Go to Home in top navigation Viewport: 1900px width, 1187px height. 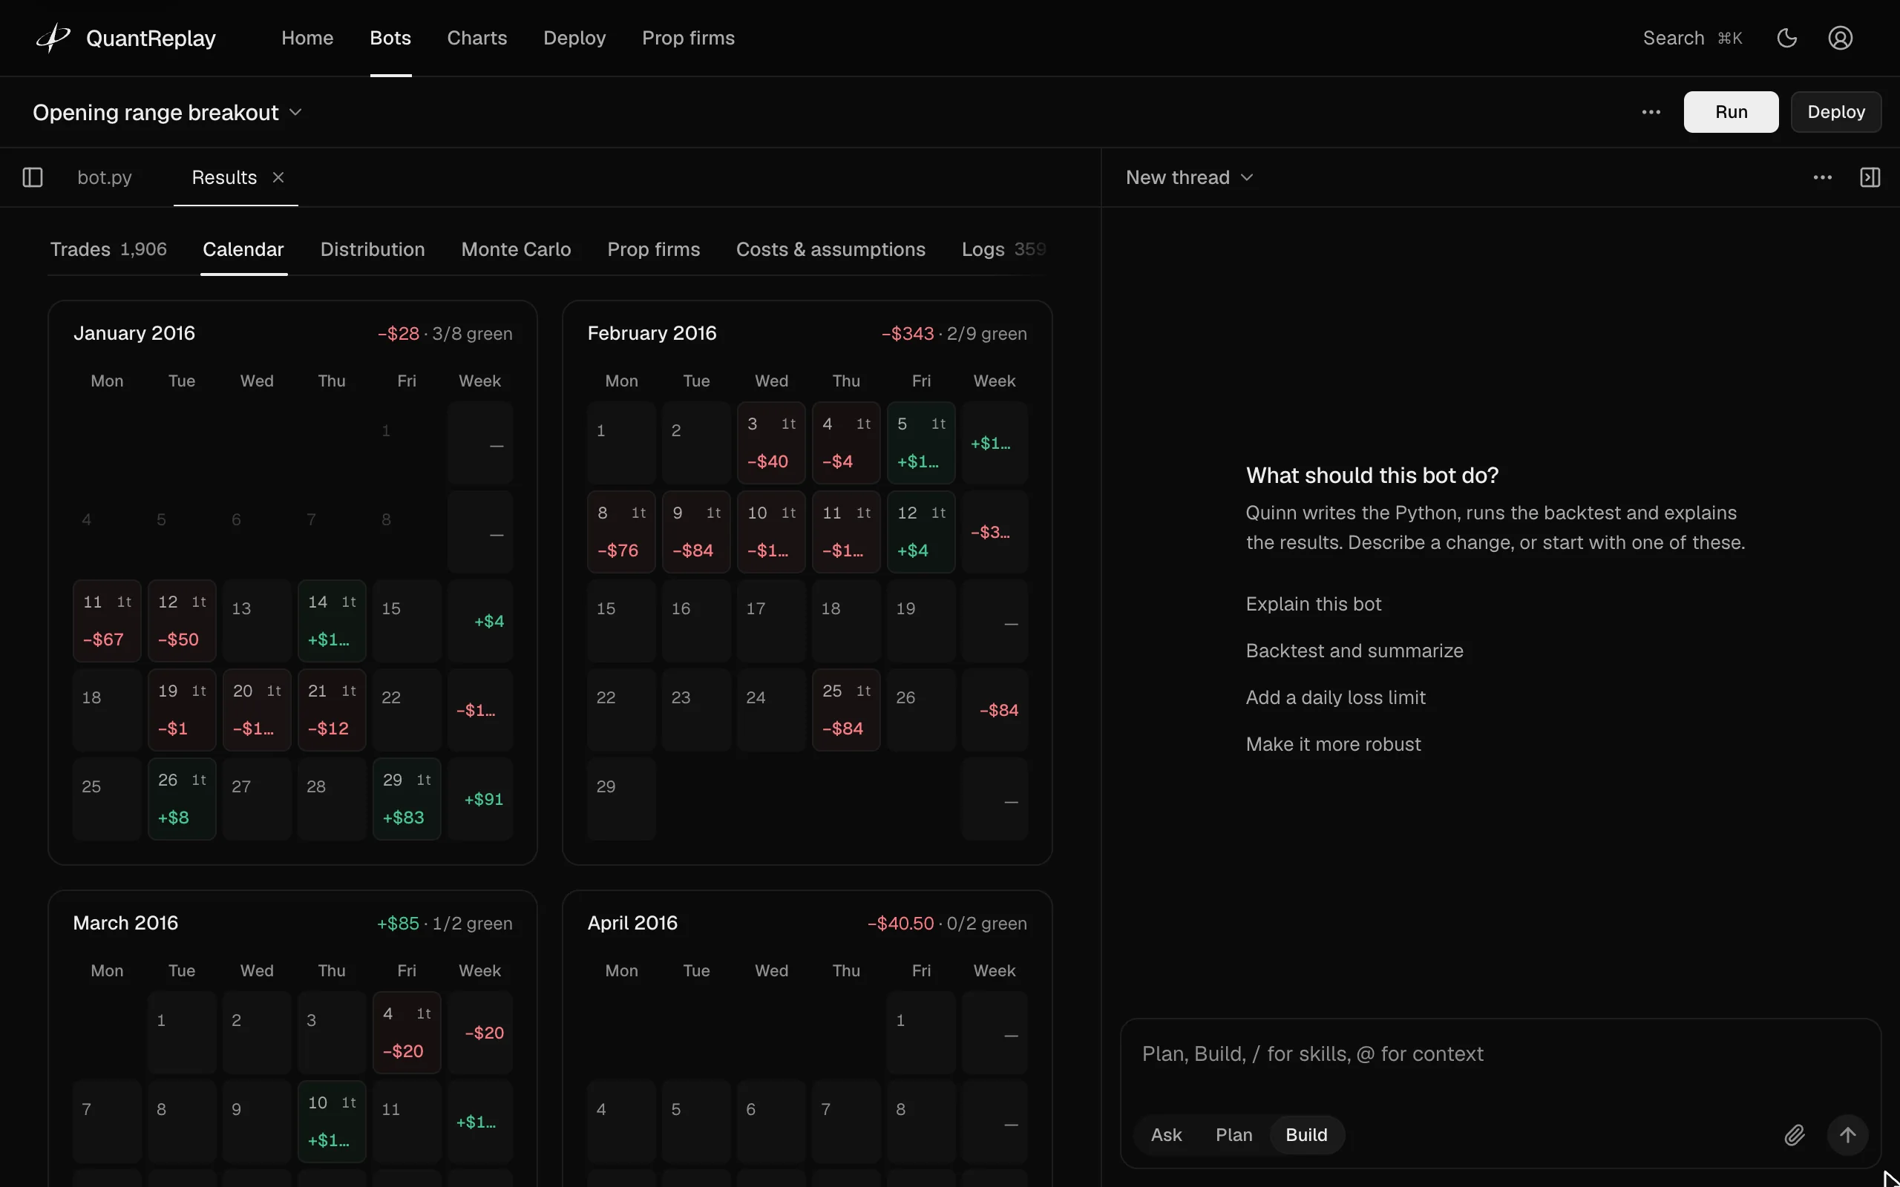pos(307,38)
